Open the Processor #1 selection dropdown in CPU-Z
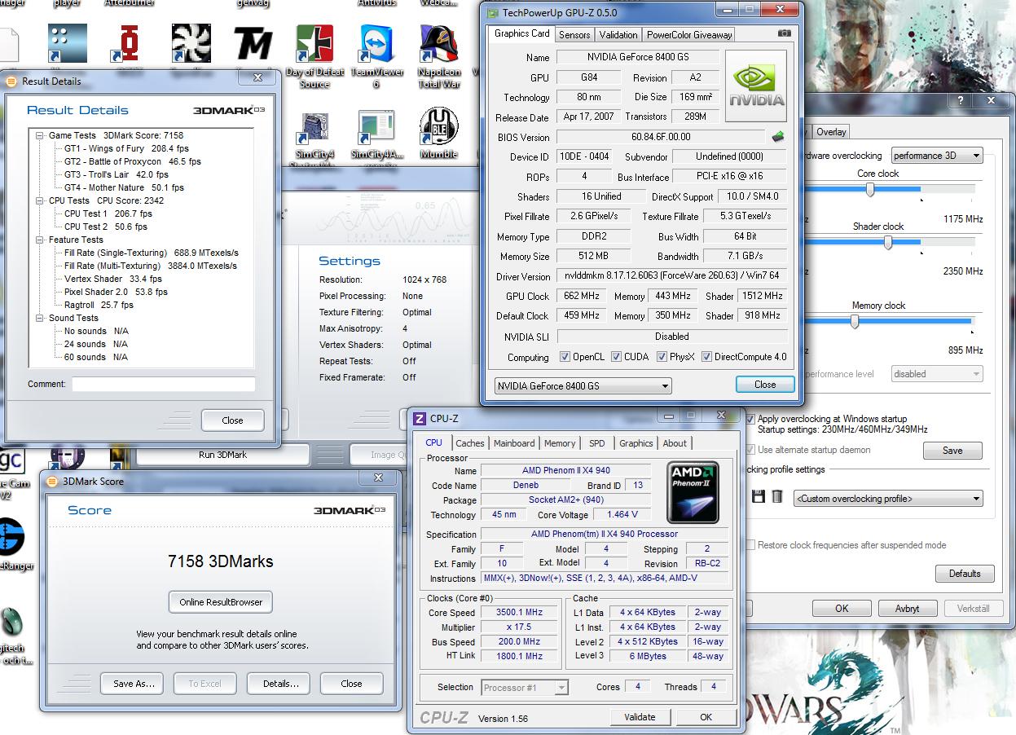 (525, 688)
